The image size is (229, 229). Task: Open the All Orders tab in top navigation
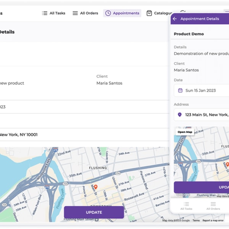pyautogui.click(x=85, y=13)
